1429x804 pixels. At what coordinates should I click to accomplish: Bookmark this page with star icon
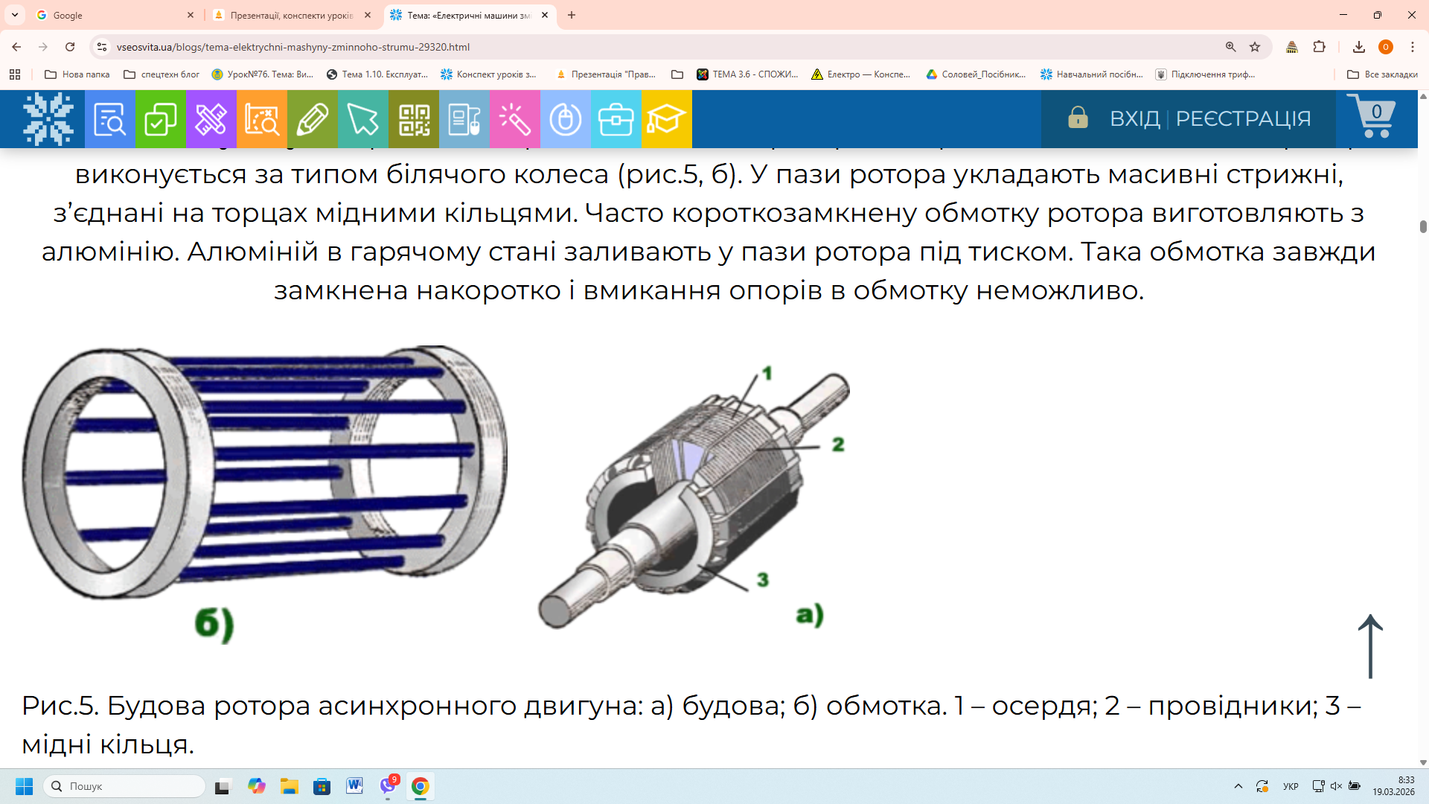(x=1255, y=47)
